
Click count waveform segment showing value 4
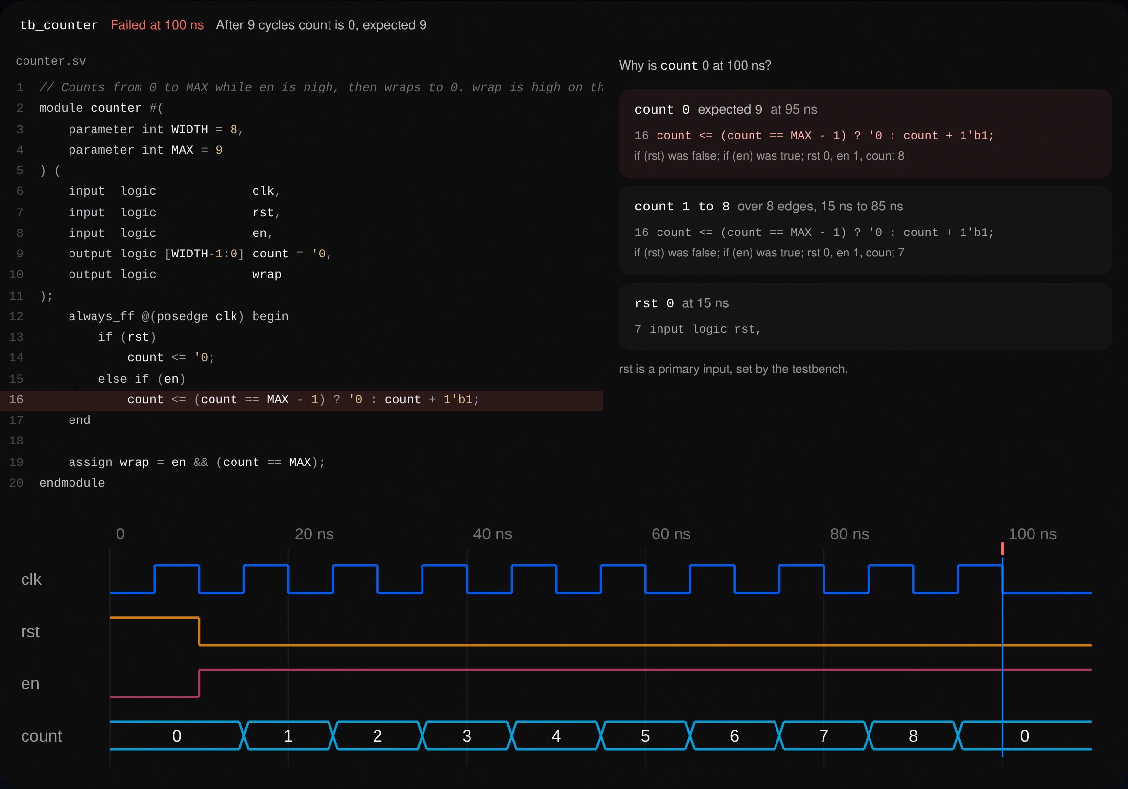click(556, 736)
